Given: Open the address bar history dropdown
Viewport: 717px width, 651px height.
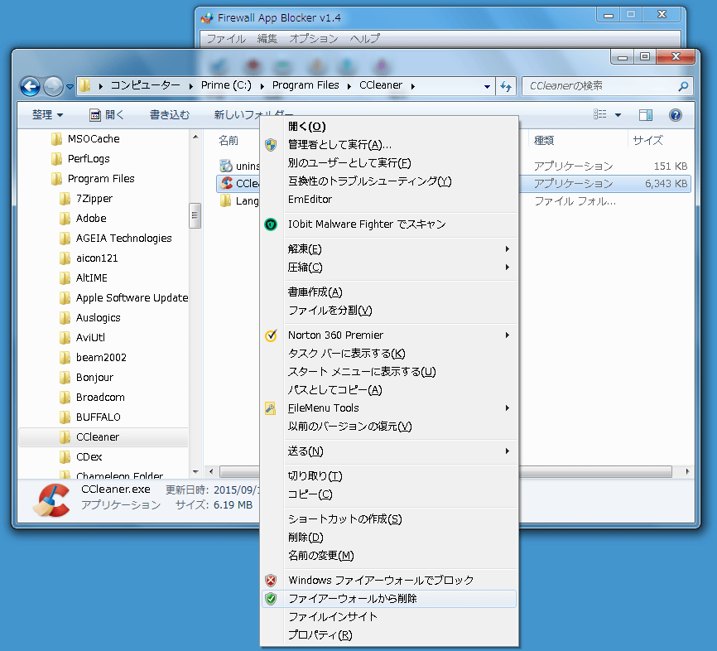Looking at the screenshot, I should click(x=487, y=86).
